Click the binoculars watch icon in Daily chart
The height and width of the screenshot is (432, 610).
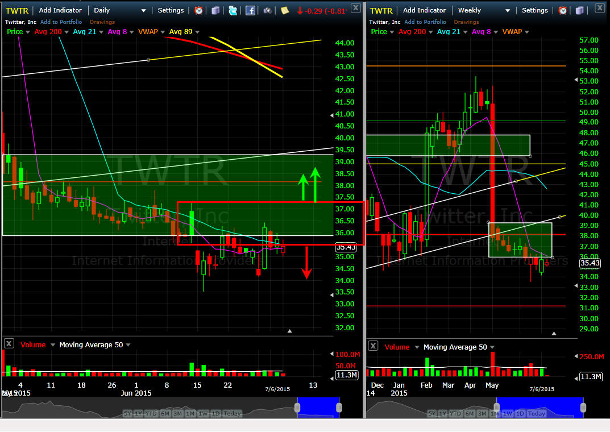click(x=267, y=10)
